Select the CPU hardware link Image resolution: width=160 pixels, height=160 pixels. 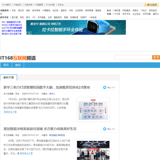tap(34, 17)
